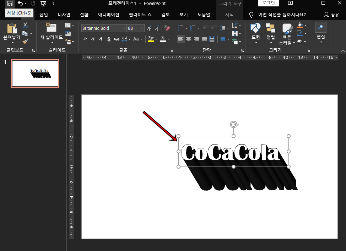Click the Tell Me search field

click(282, 15)
